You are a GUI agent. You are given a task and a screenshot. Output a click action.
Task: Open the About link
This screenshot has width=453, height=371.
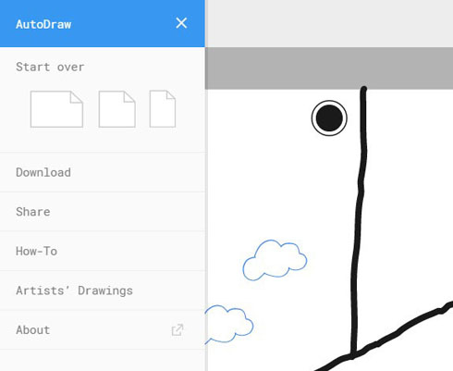click(x=103, y=329)
